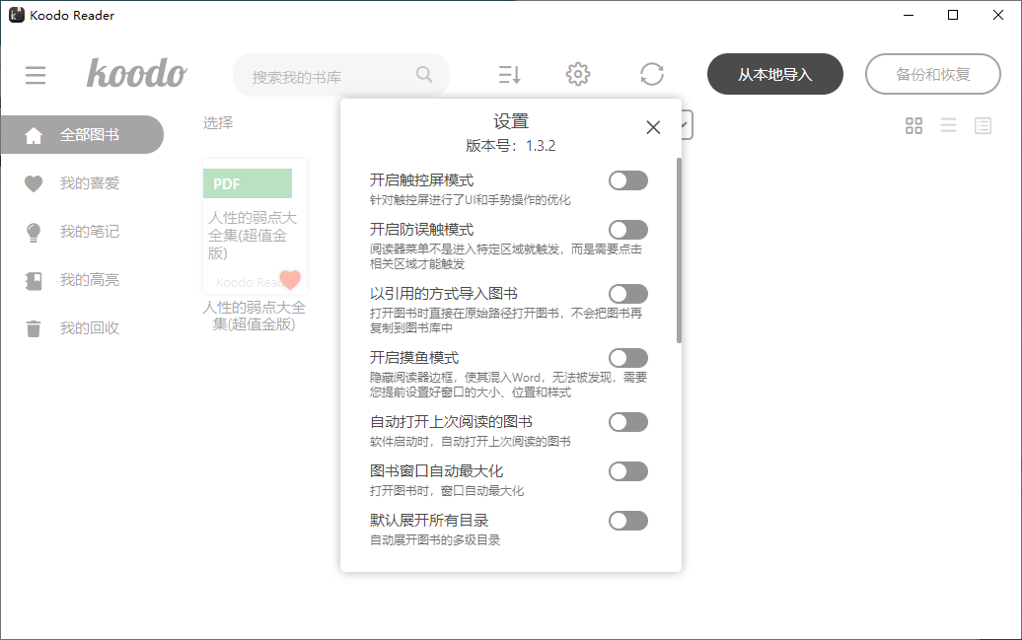Switch to list view
Screen dimensions: 1022x640
(948, 125)
